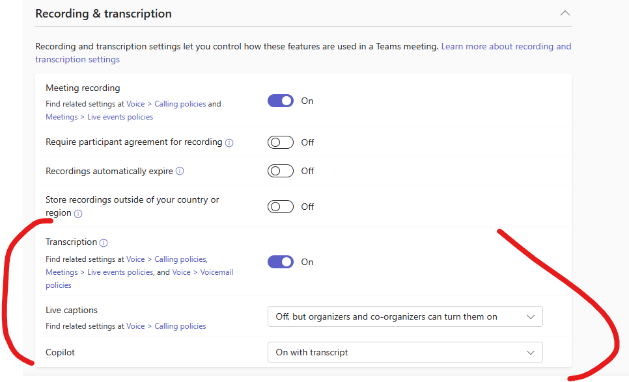This screenshot has height=382, width=629.
Task: Open Calling policies link under Meeting recording
Action: (180, 103)
